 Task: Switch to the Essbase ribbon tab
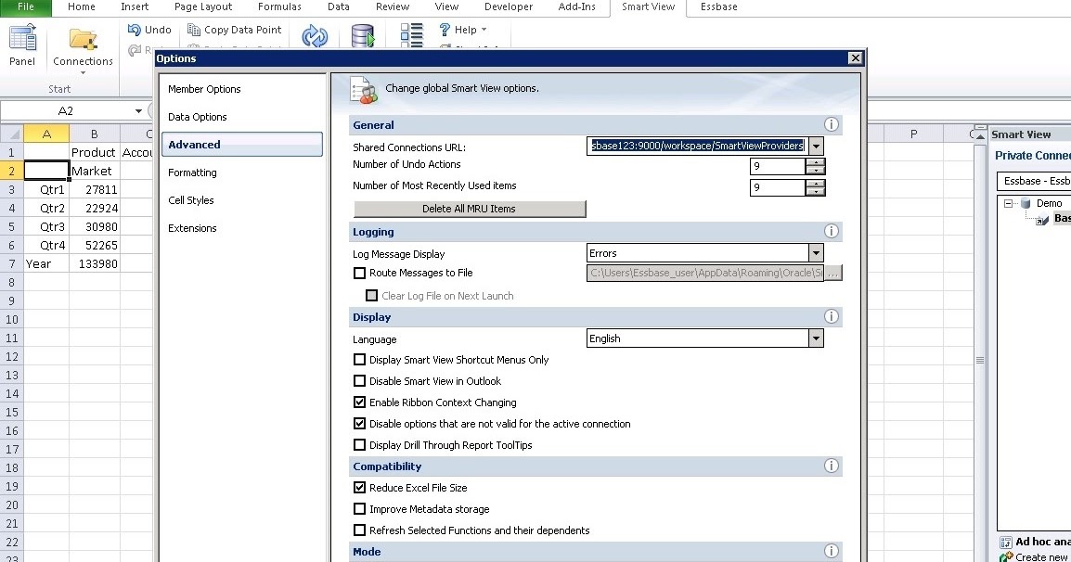click(717, 7)
